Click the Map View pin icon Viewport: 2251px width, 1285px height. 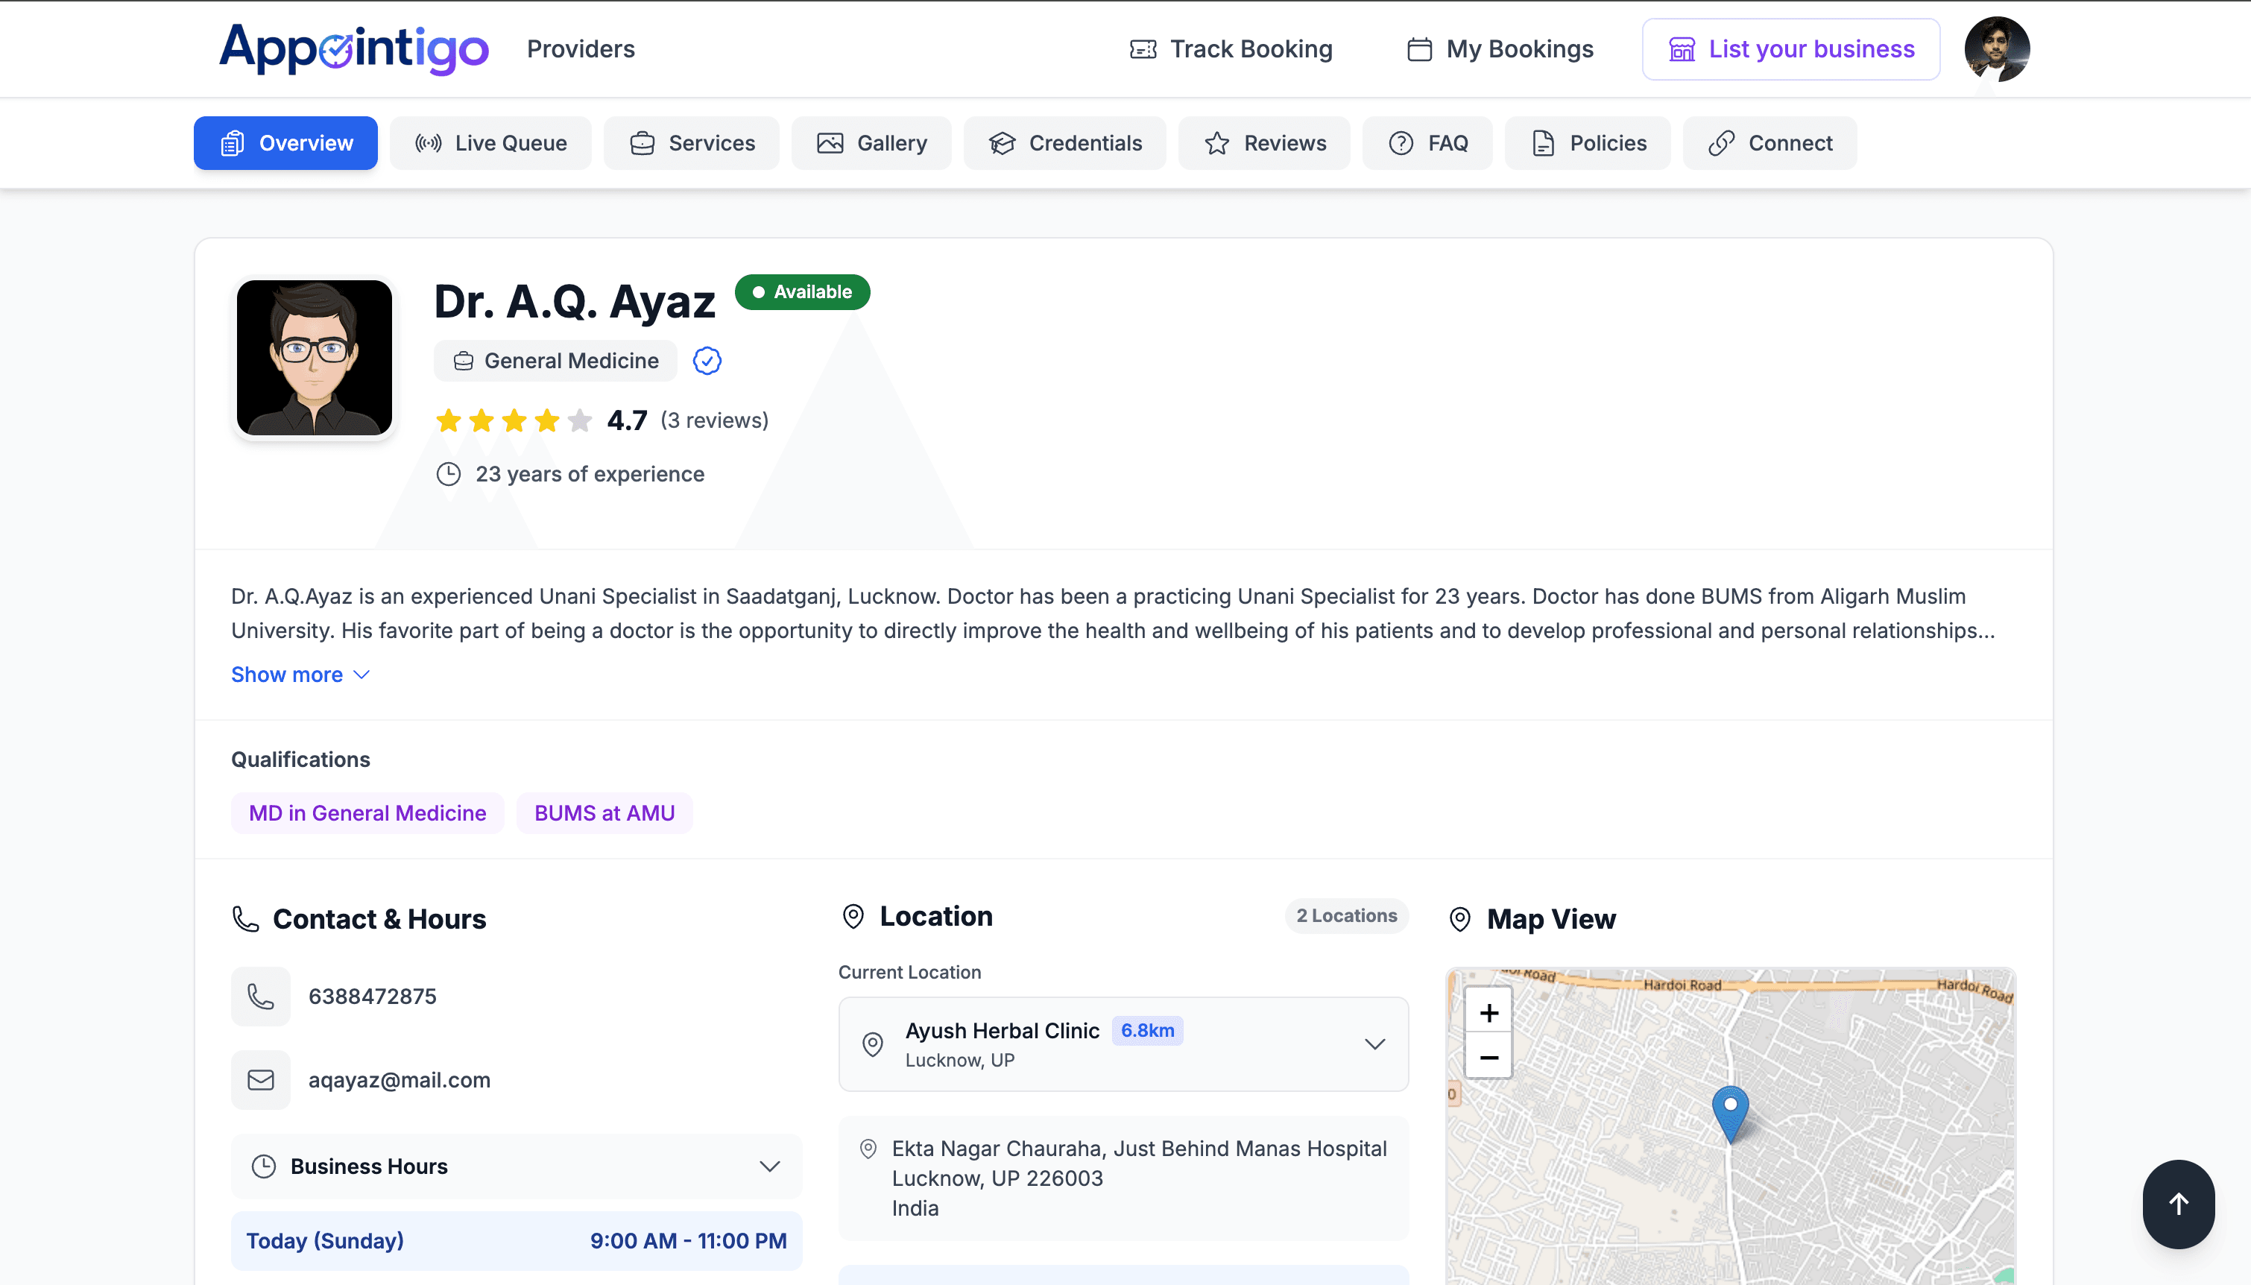[x=1459, y=918]
